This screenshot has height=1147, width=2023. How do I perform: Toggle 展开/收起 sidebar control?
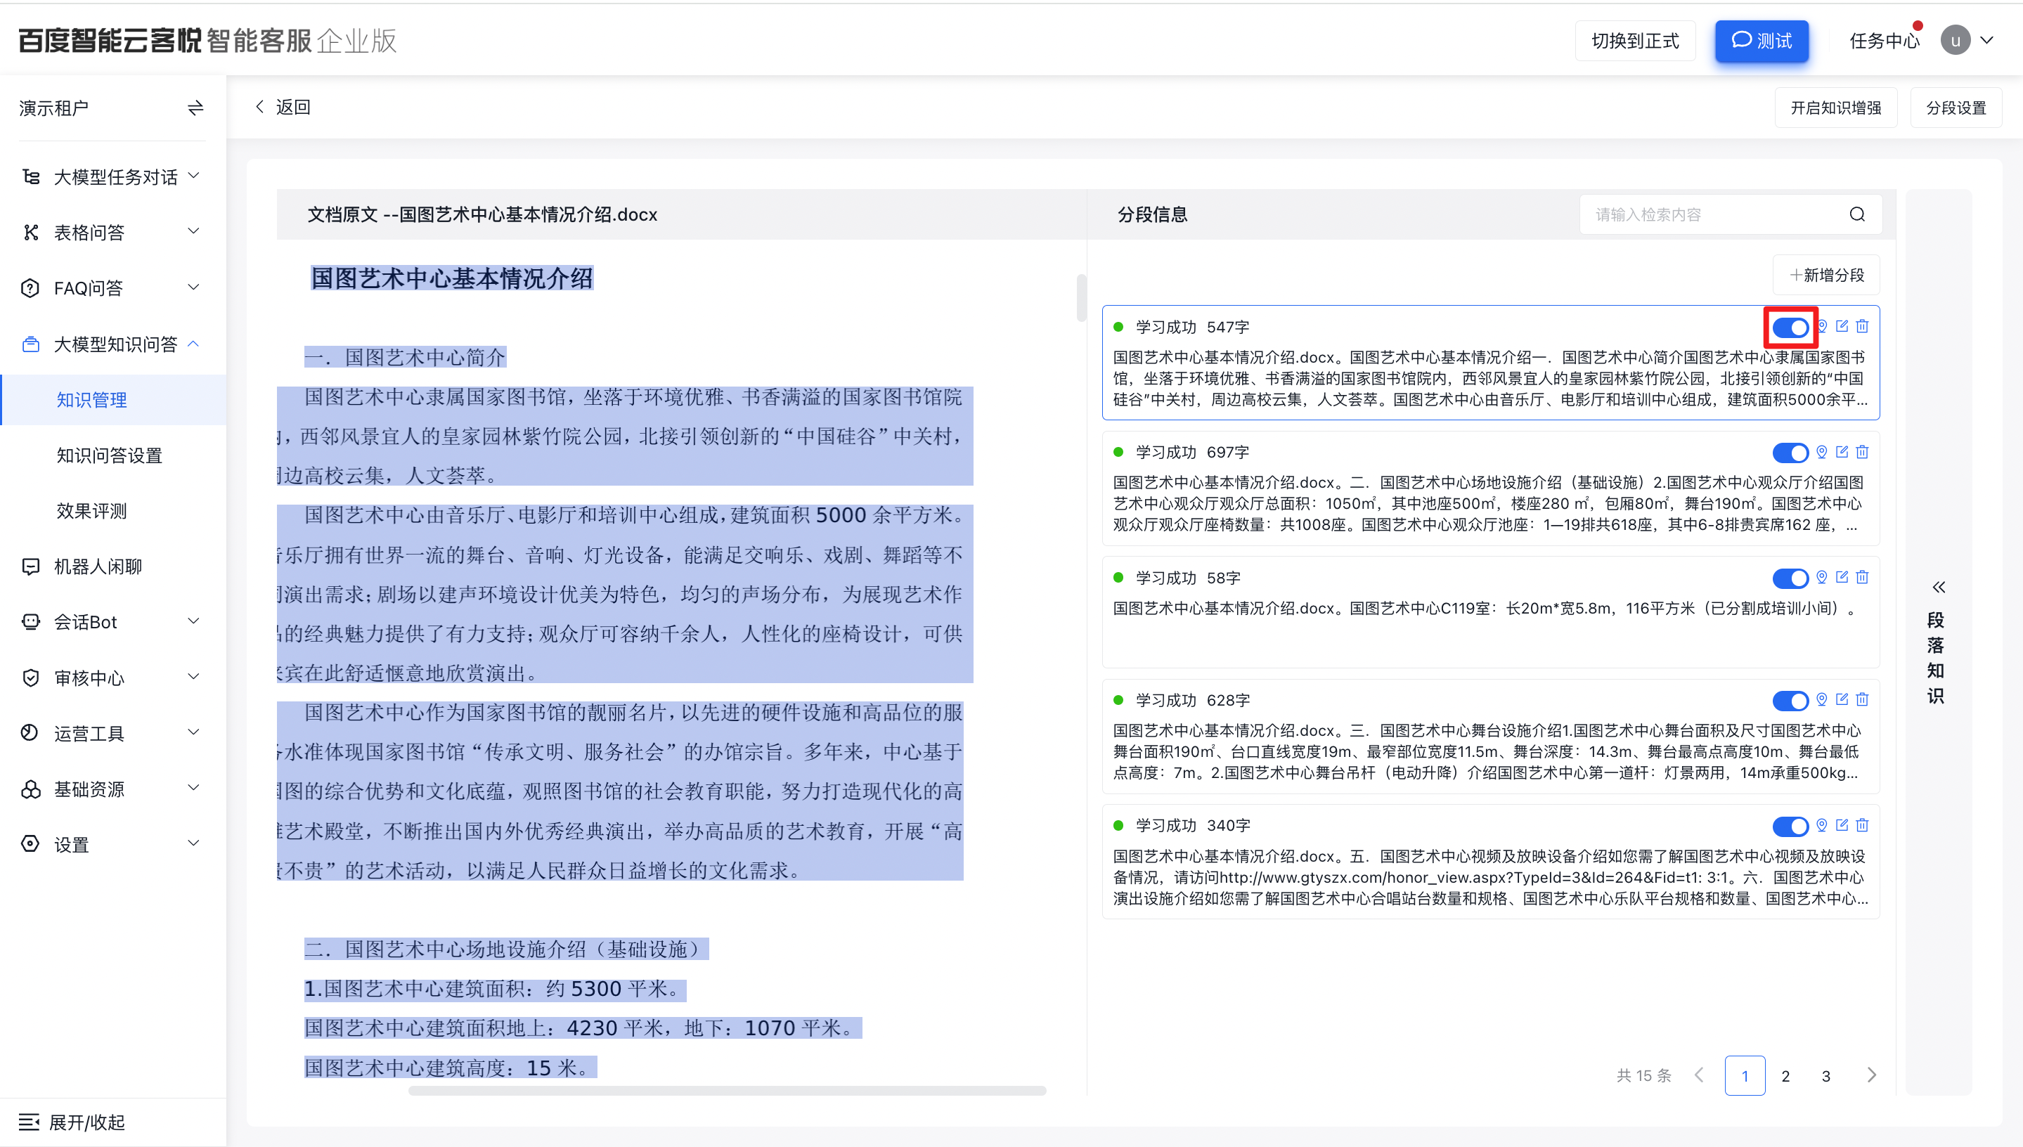72,1122
